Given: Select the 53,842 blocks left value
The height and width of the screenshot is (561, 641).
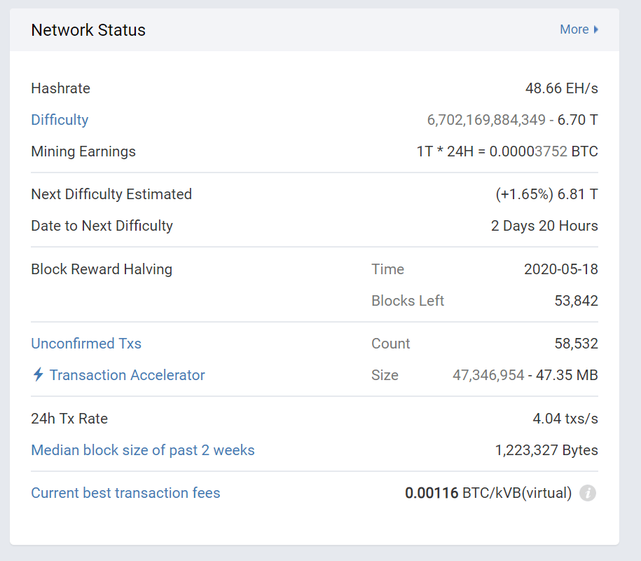Looking at the screenshot, I should 576,301.
